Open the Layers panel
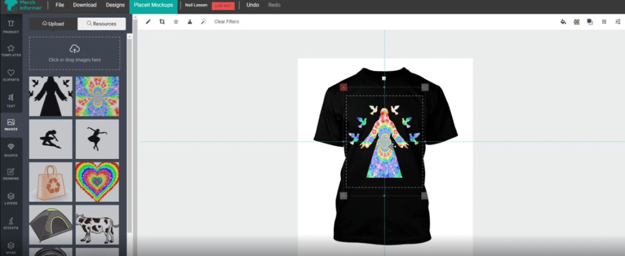 pyautogui.click(x=11, y=199)
